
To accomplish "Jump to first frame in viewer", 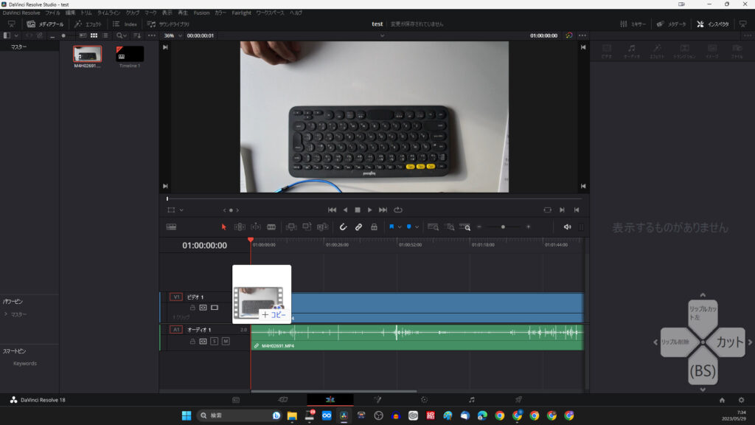I will tap(332, 210).
